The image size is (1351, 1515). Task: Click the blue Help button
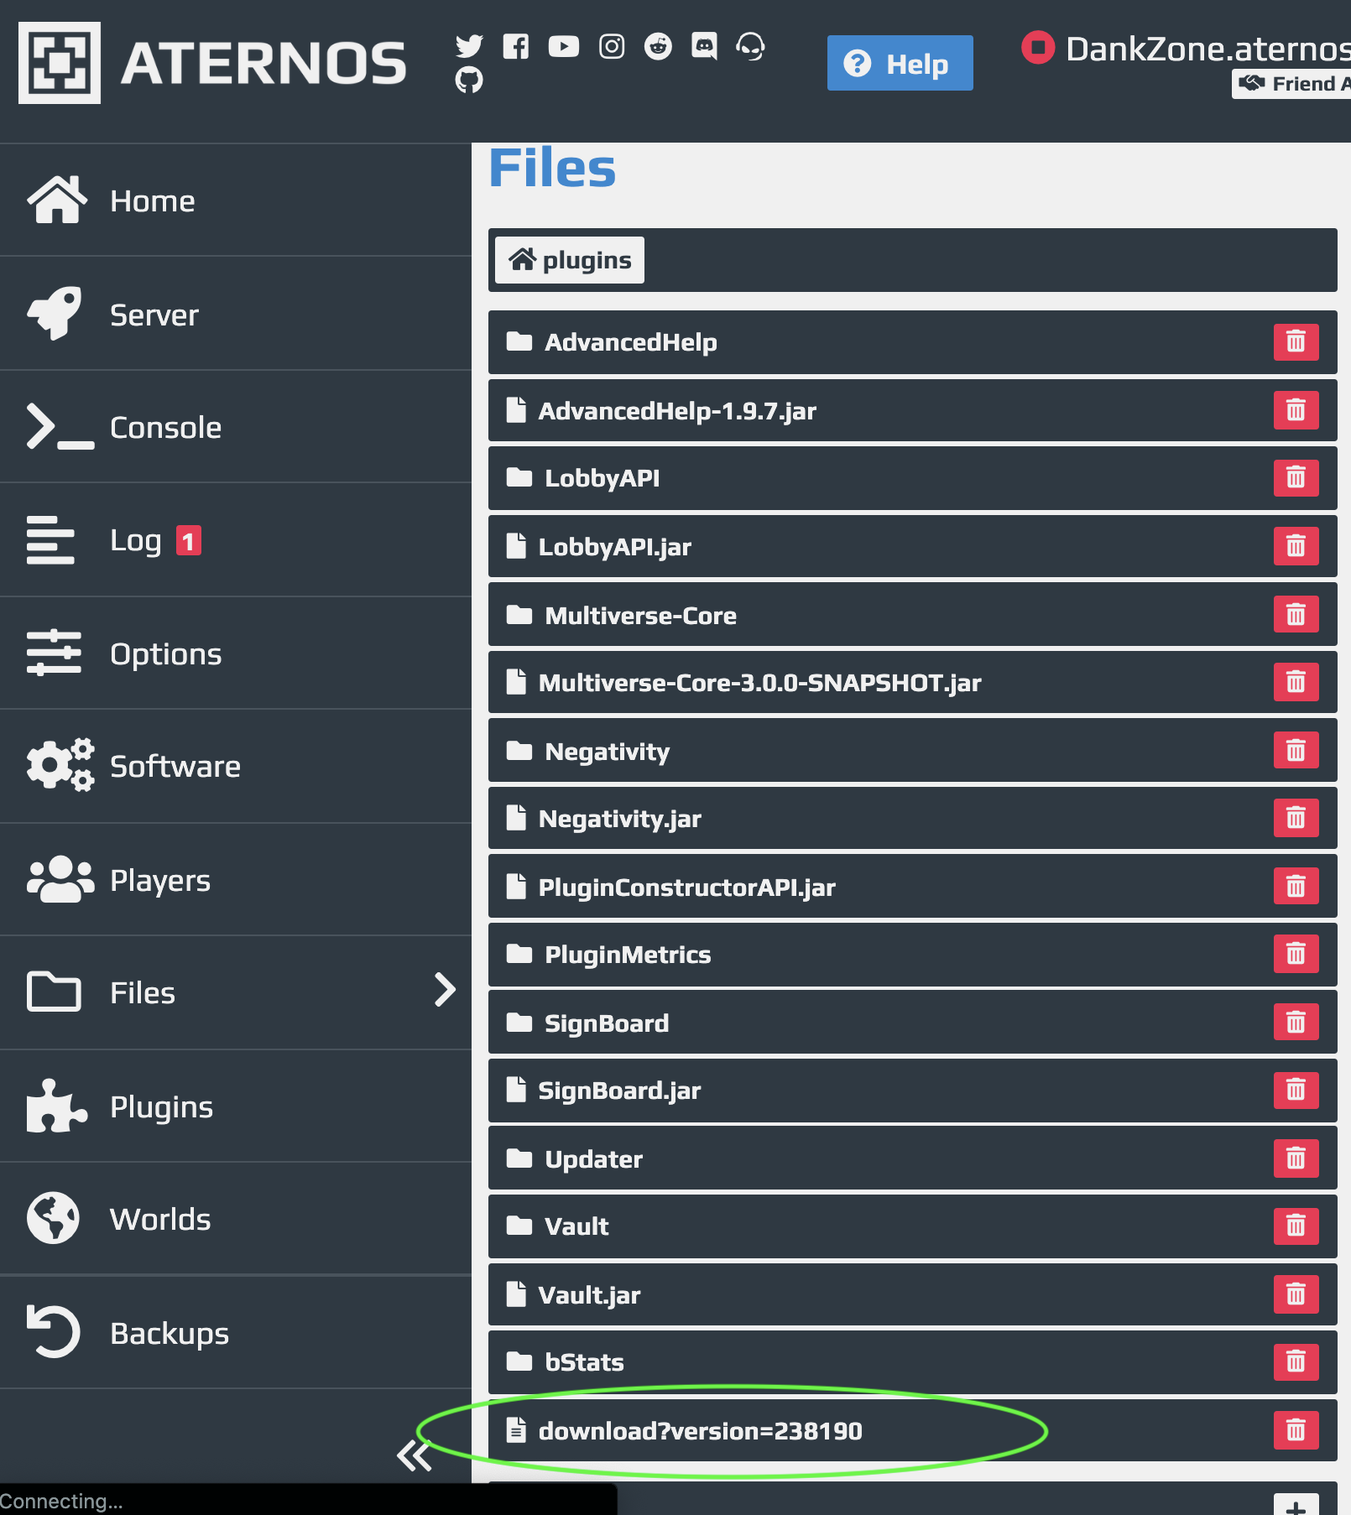(900, 63)
